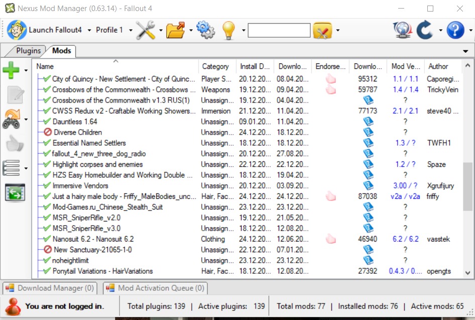This screenshot has width=475, height=320.
Task: Enable the disabled Diverse Children mod icon
Action: click(48, 132)
